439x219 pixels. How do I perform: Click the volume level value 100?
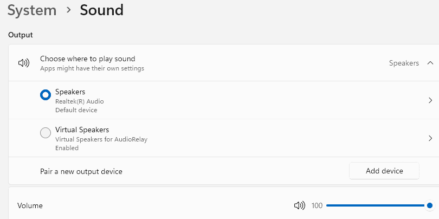(317, 205)
